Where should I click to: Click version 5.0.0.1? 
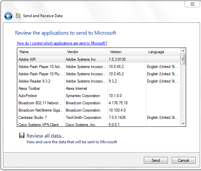pyautogui.click(x=114, y=124)
